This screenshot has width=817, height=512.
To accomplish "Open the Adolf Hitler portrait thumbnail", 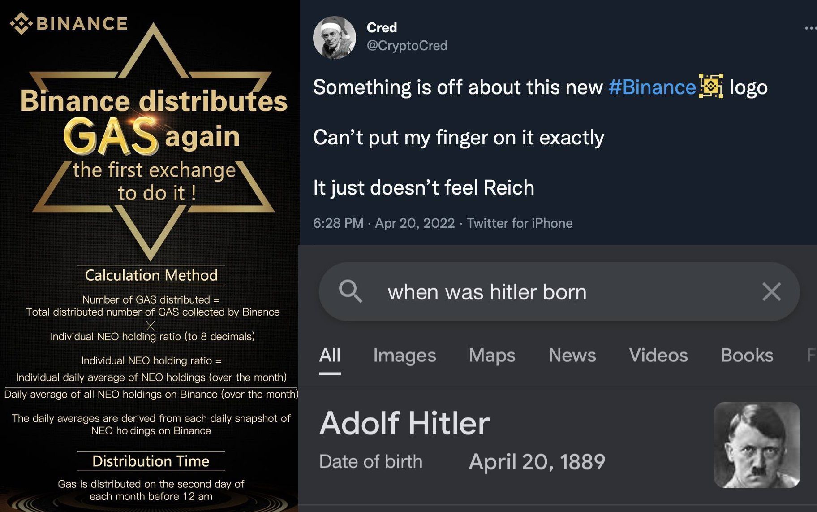I will pos(757,445).
